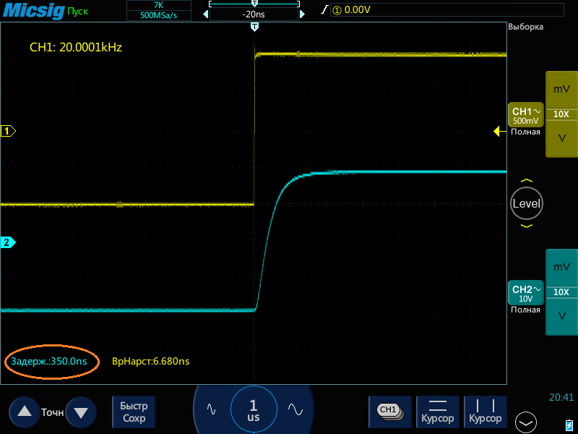Screen dimensions: 578x434
Task: Tap the down chevron below Level
Action: (527, 226)
